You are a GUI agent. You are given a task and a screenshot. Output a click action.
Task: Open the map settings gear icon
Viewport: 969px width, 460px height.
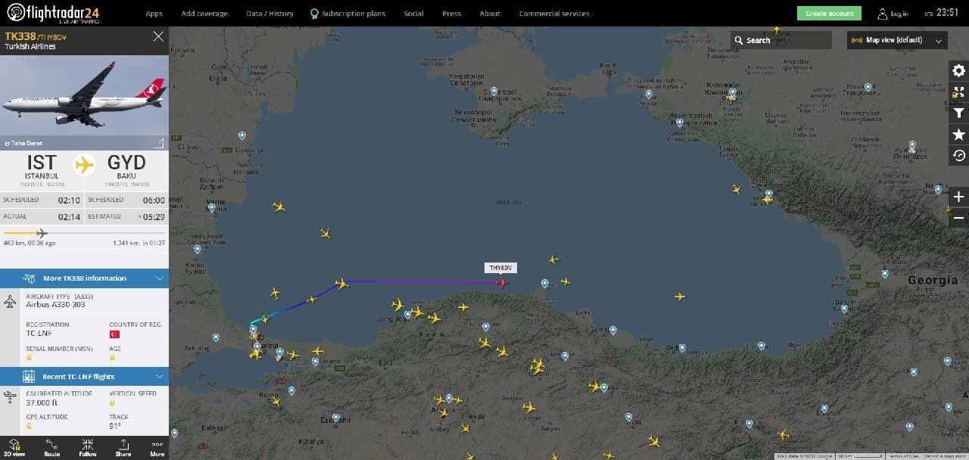[958, 70]
